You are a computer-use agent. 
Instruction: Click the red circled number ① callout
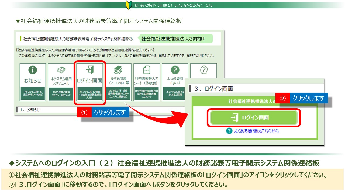coord(84,113)
